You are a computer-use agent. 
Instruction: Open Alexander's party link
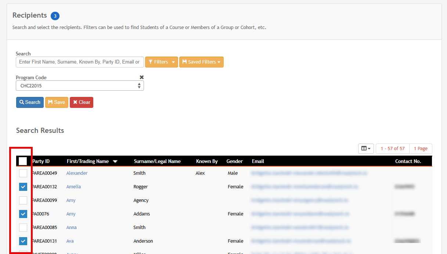[x=77, y=173]
